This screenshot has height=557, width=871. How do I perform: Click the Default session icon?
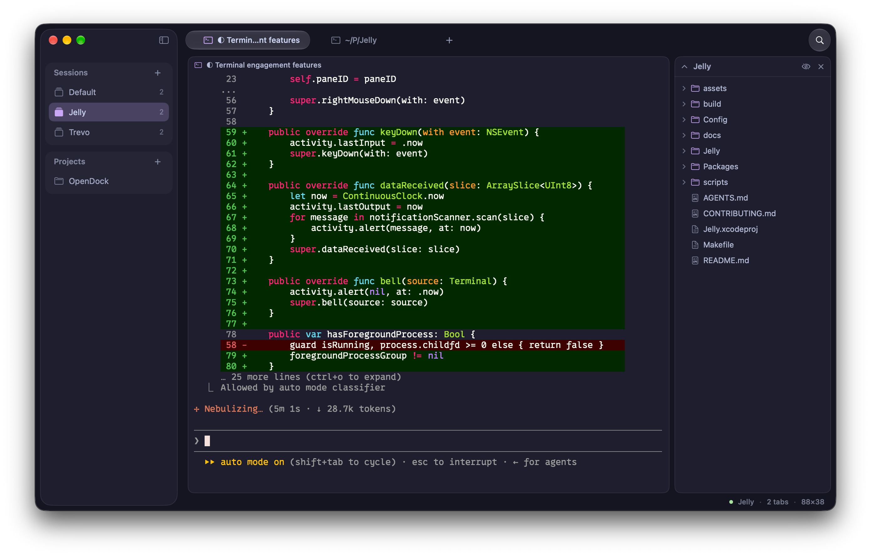tap(59, 92)
